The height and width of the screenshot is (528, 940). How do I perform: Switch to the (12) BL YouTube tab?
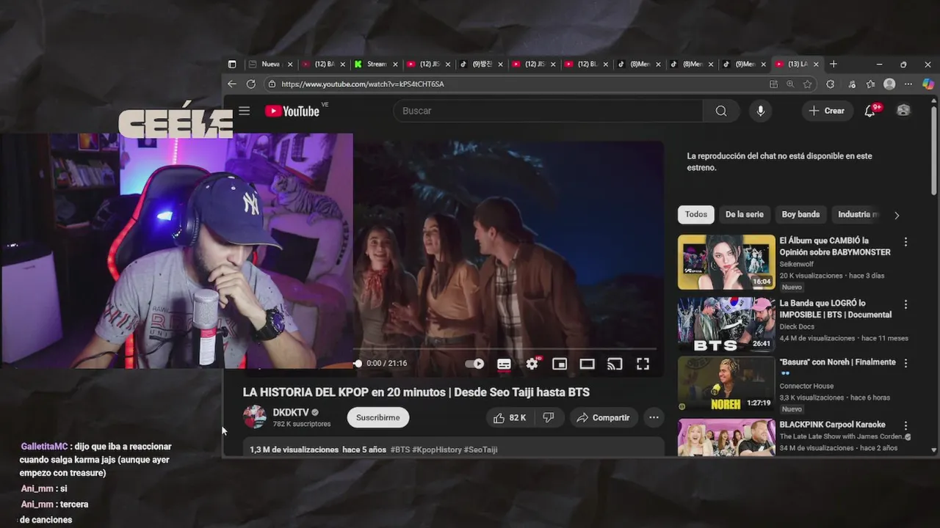587,65
